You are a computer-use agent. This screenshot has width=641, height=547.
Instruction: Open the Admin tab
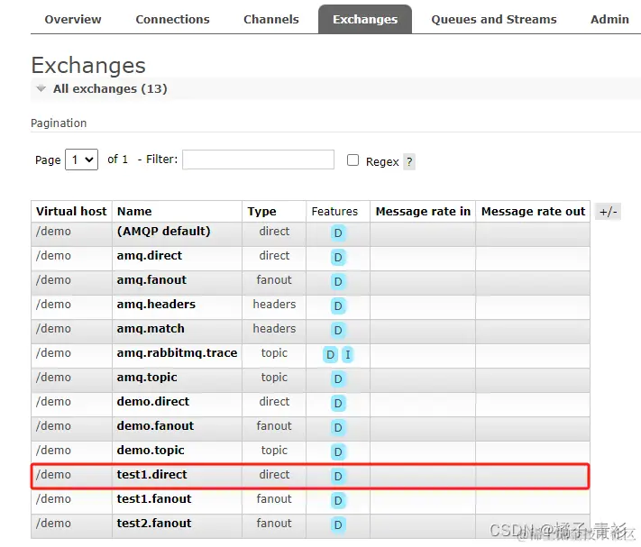coord(609,19)
